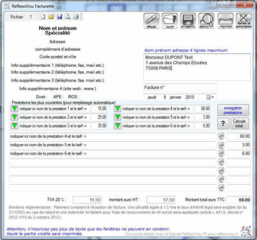This screenshot has height=240, width=257.
Task: Open the ? help menu
Action: point(31,17)
